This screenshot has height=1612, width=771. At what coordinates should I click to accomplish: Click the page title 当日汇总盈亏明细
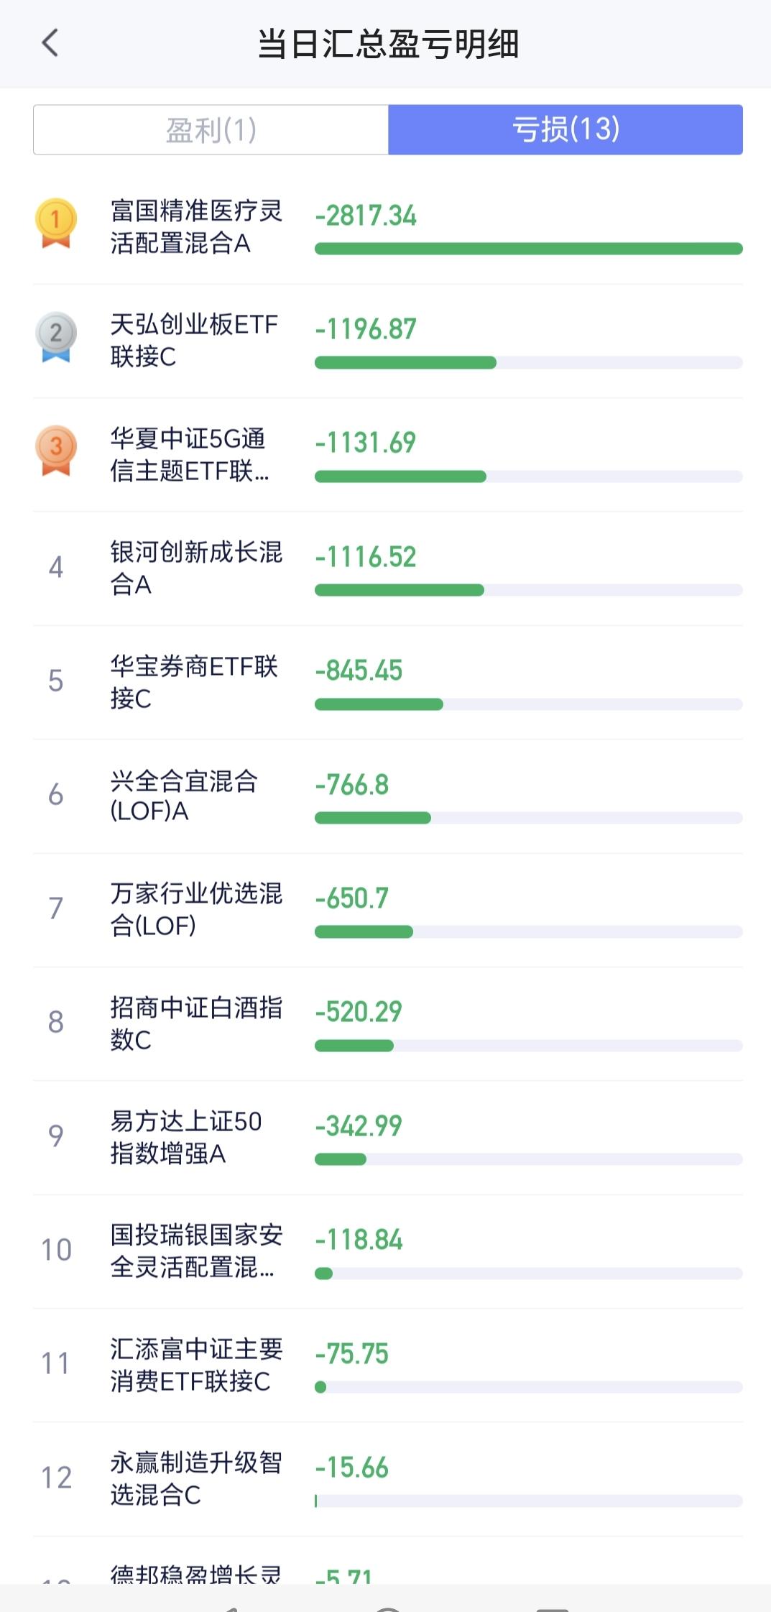[388, 44]
